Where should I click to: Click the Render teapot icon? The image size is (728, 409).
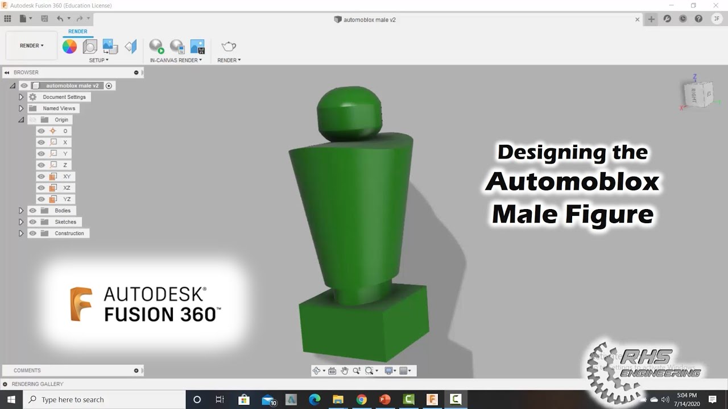pos(229,46)
